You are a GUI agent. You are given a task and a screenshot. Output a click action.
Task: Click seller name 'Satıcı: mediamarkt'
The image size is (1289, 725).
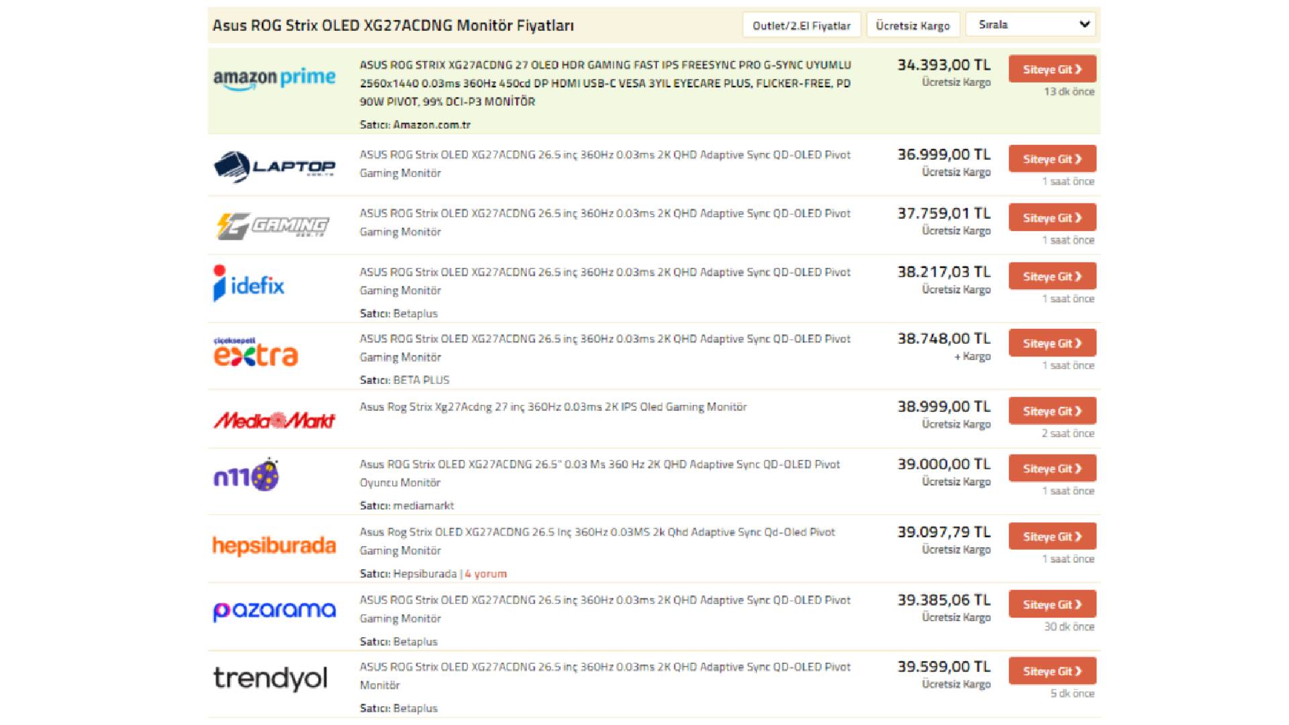(x=407, y=505)
